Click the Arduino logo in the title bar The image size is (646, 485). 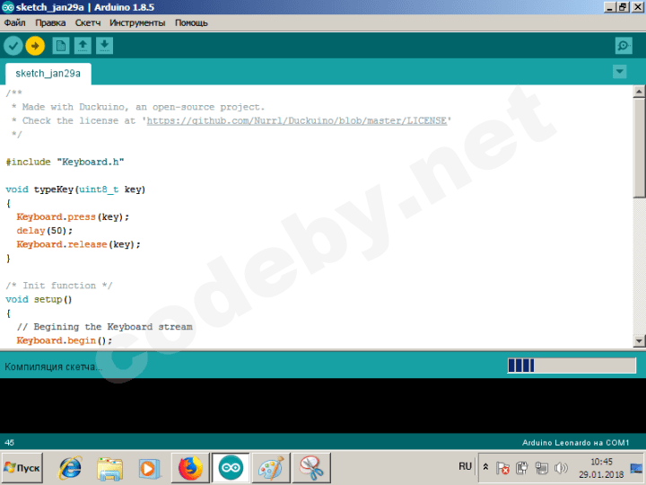pyautogui.click(x=8, y=7)
